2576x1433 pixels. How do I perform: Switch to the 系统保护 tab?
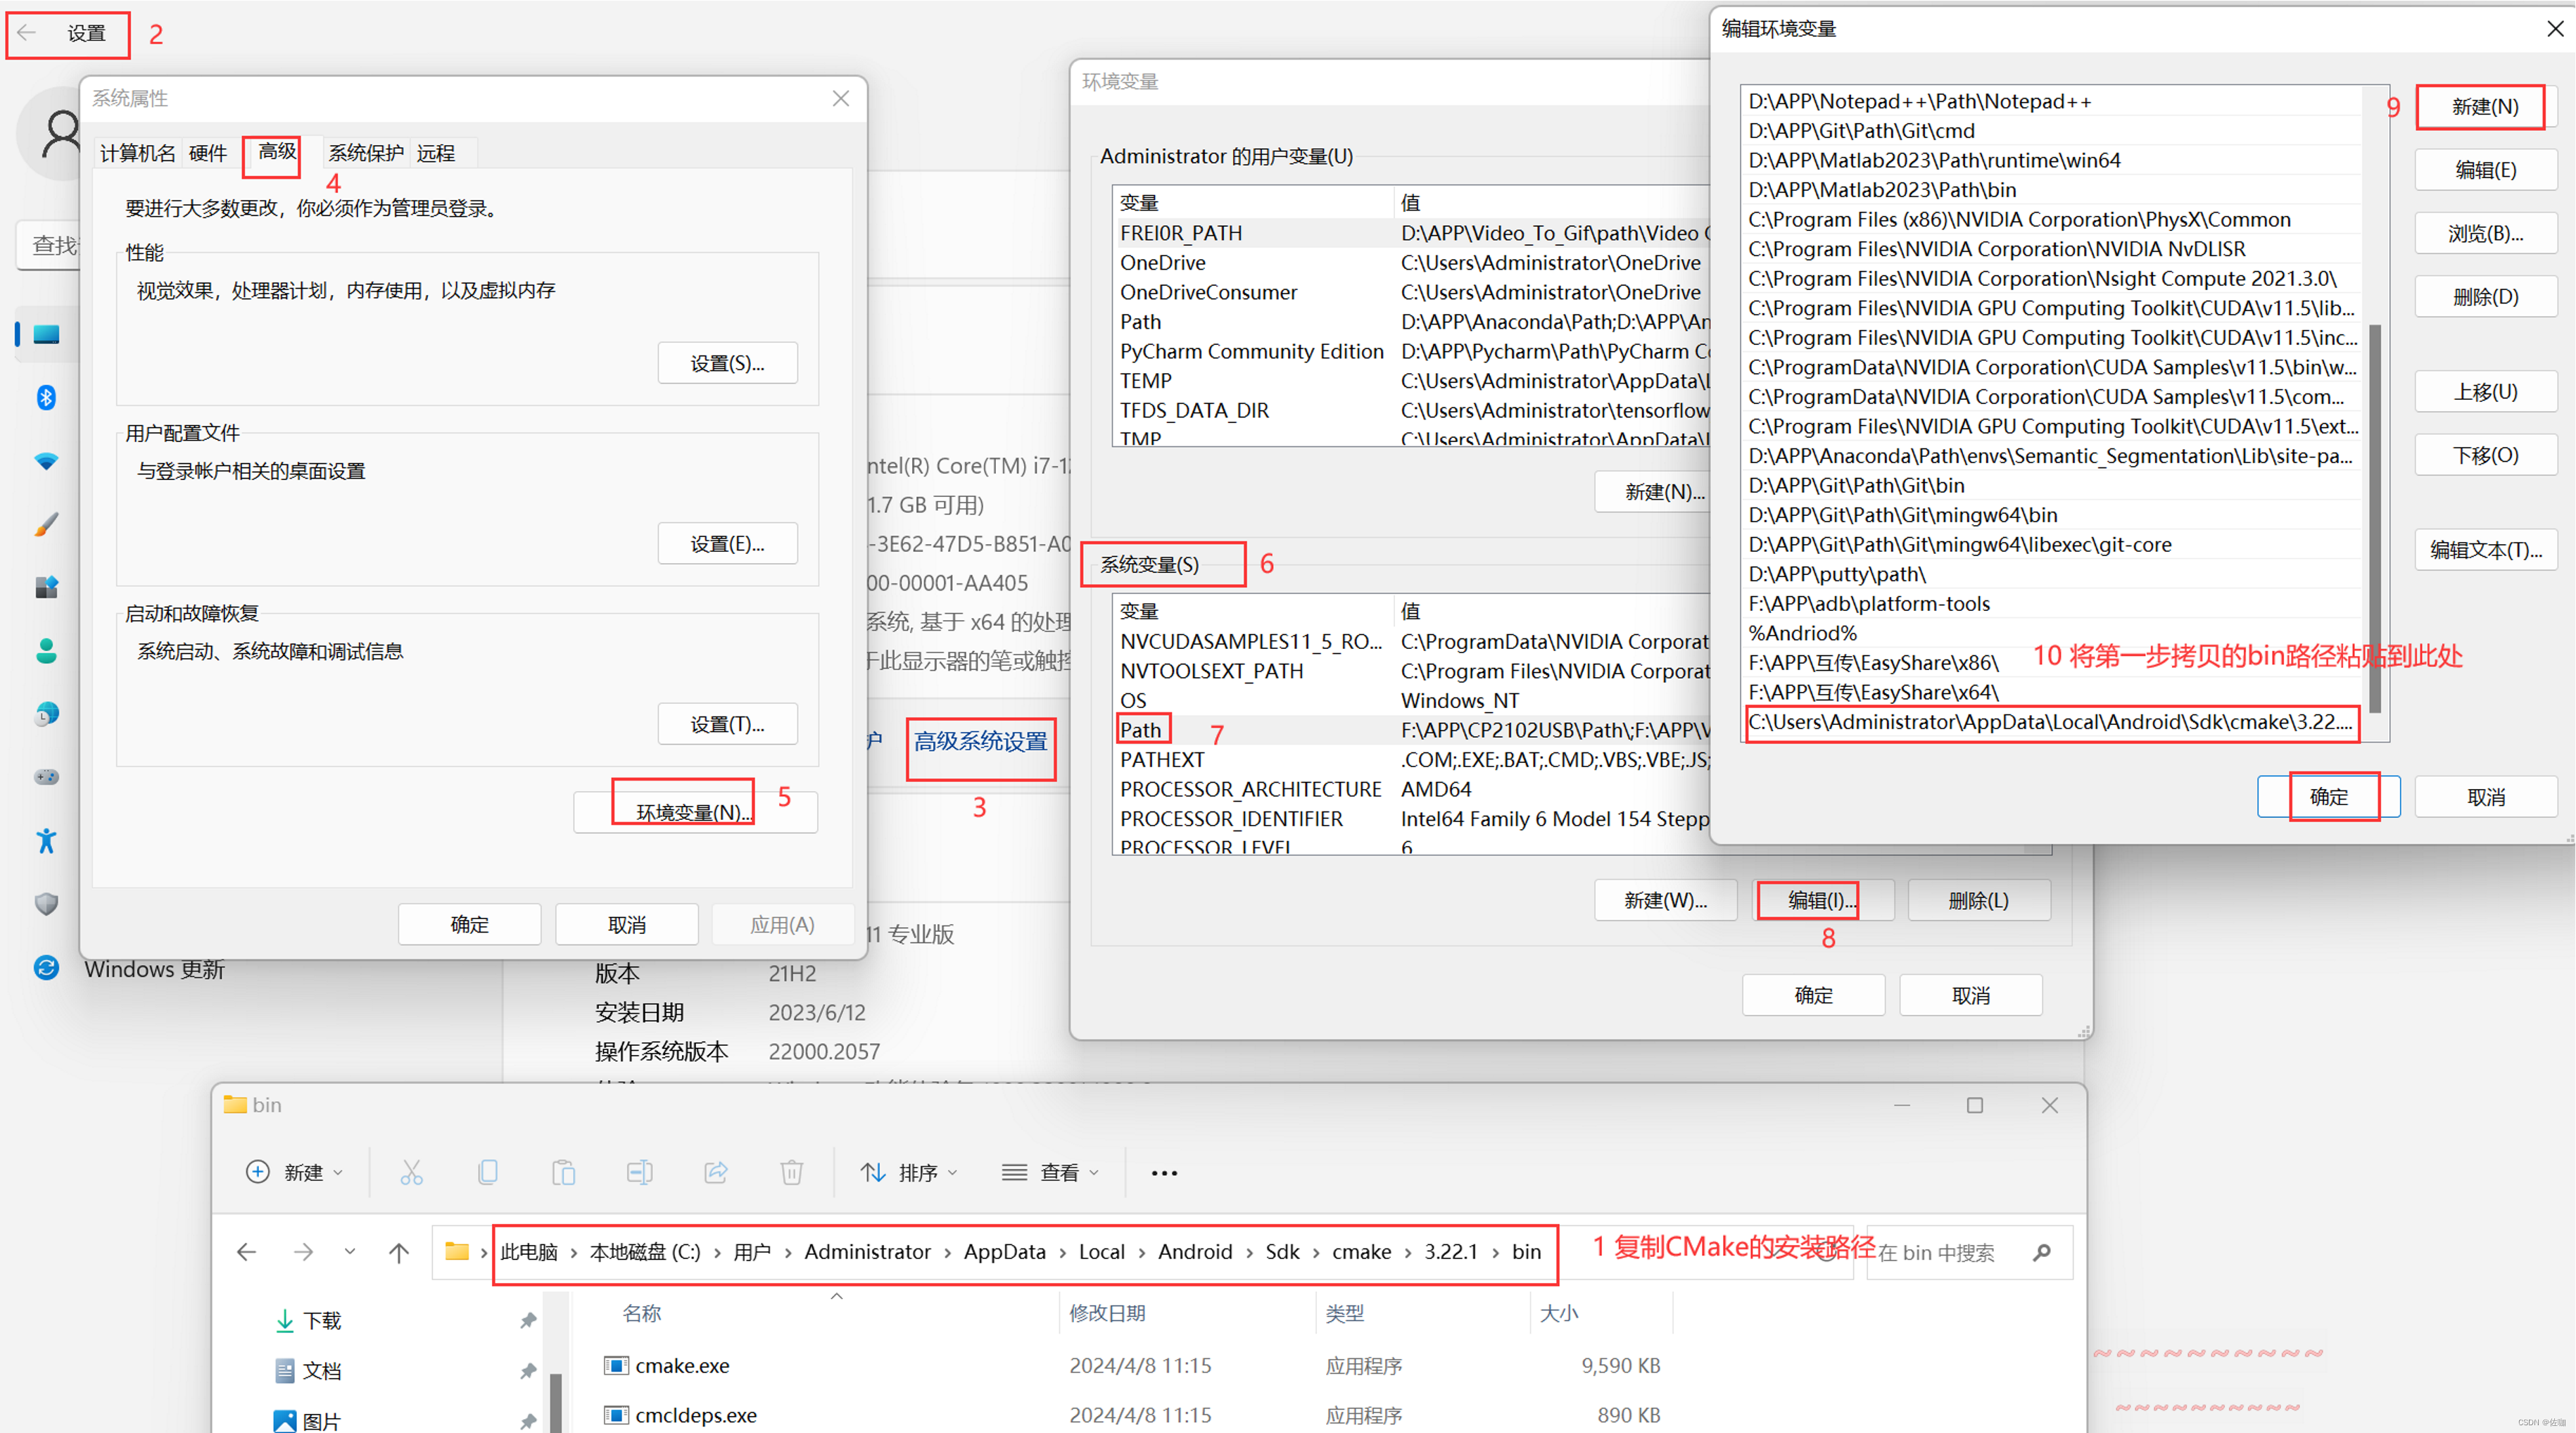pyautogui.click(x=366, y=153)
